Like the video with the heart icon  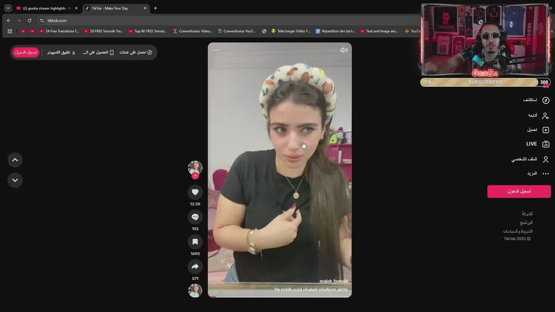(195, 192)
